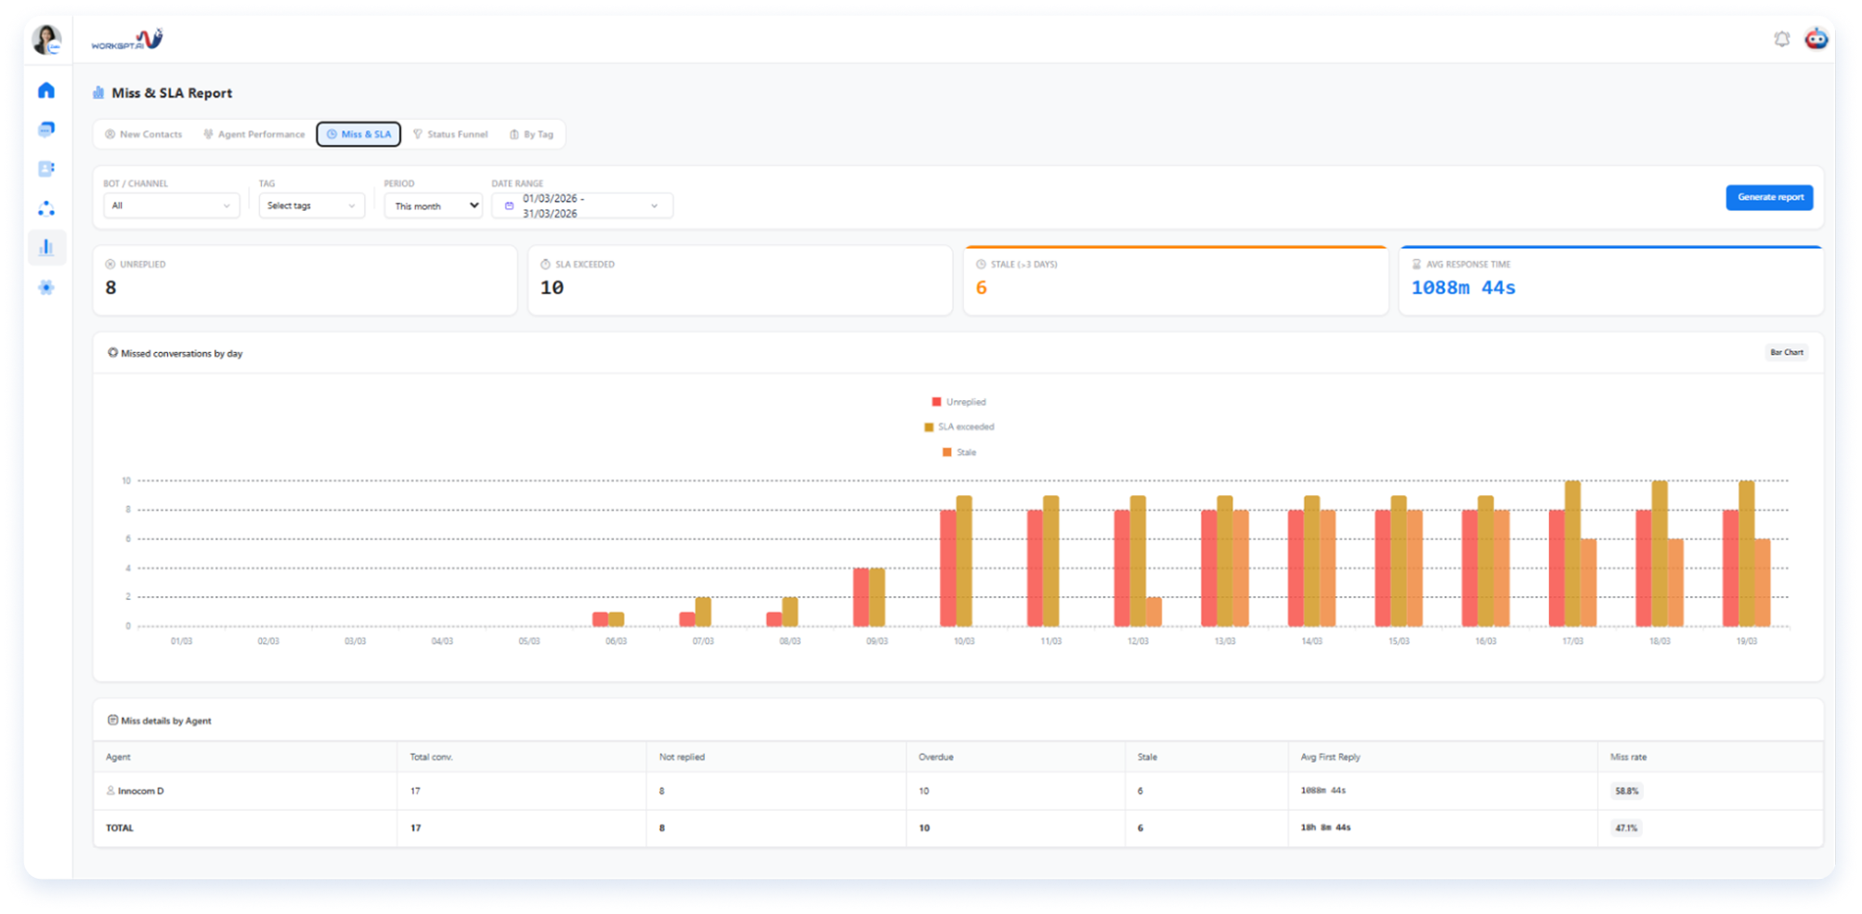Viewport: 1862px width, 914px height.
Task: Open the contacts sidebar icon
Action: (x=46, y=169)
